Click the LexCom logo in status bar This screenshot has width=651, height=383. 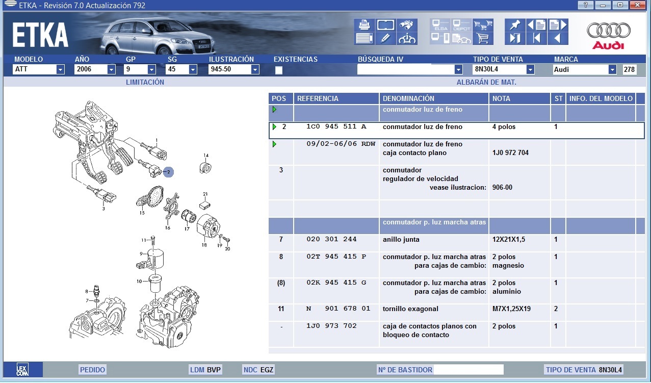click(23, 370)
